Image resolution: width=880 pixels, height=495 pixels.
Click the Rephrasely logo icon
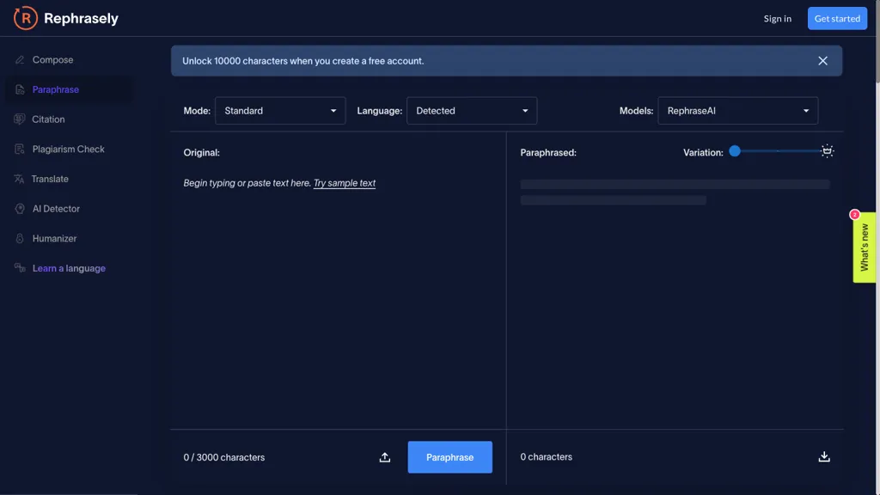point(26,18)
